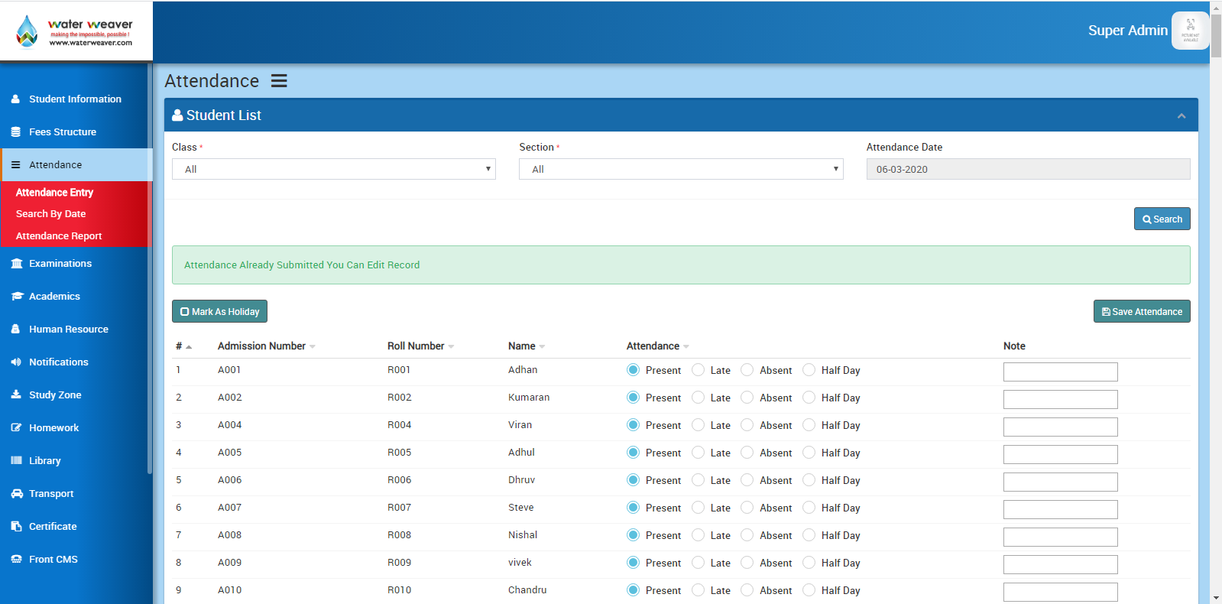Screen dimensions: 1222x604
Task: Mark Adhan as Absent
Action: tap(747, 370)
